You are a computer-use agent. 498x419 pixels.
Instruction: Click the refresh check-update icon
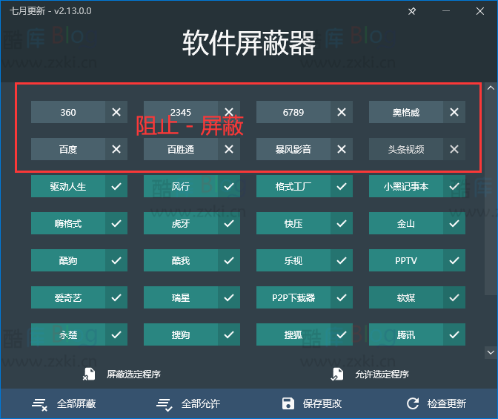(x=413, y=403)
